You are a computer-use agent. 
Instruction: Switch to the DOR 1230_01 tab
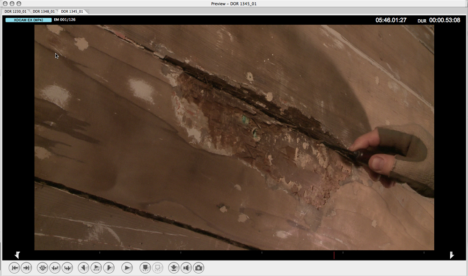(x=15, y=11)
